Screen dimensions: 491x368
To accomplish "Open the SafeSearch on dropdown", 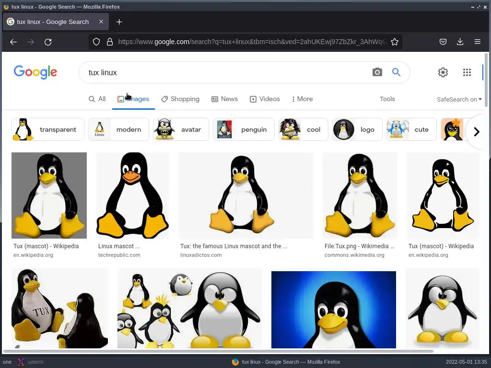I will click(459, 100).
